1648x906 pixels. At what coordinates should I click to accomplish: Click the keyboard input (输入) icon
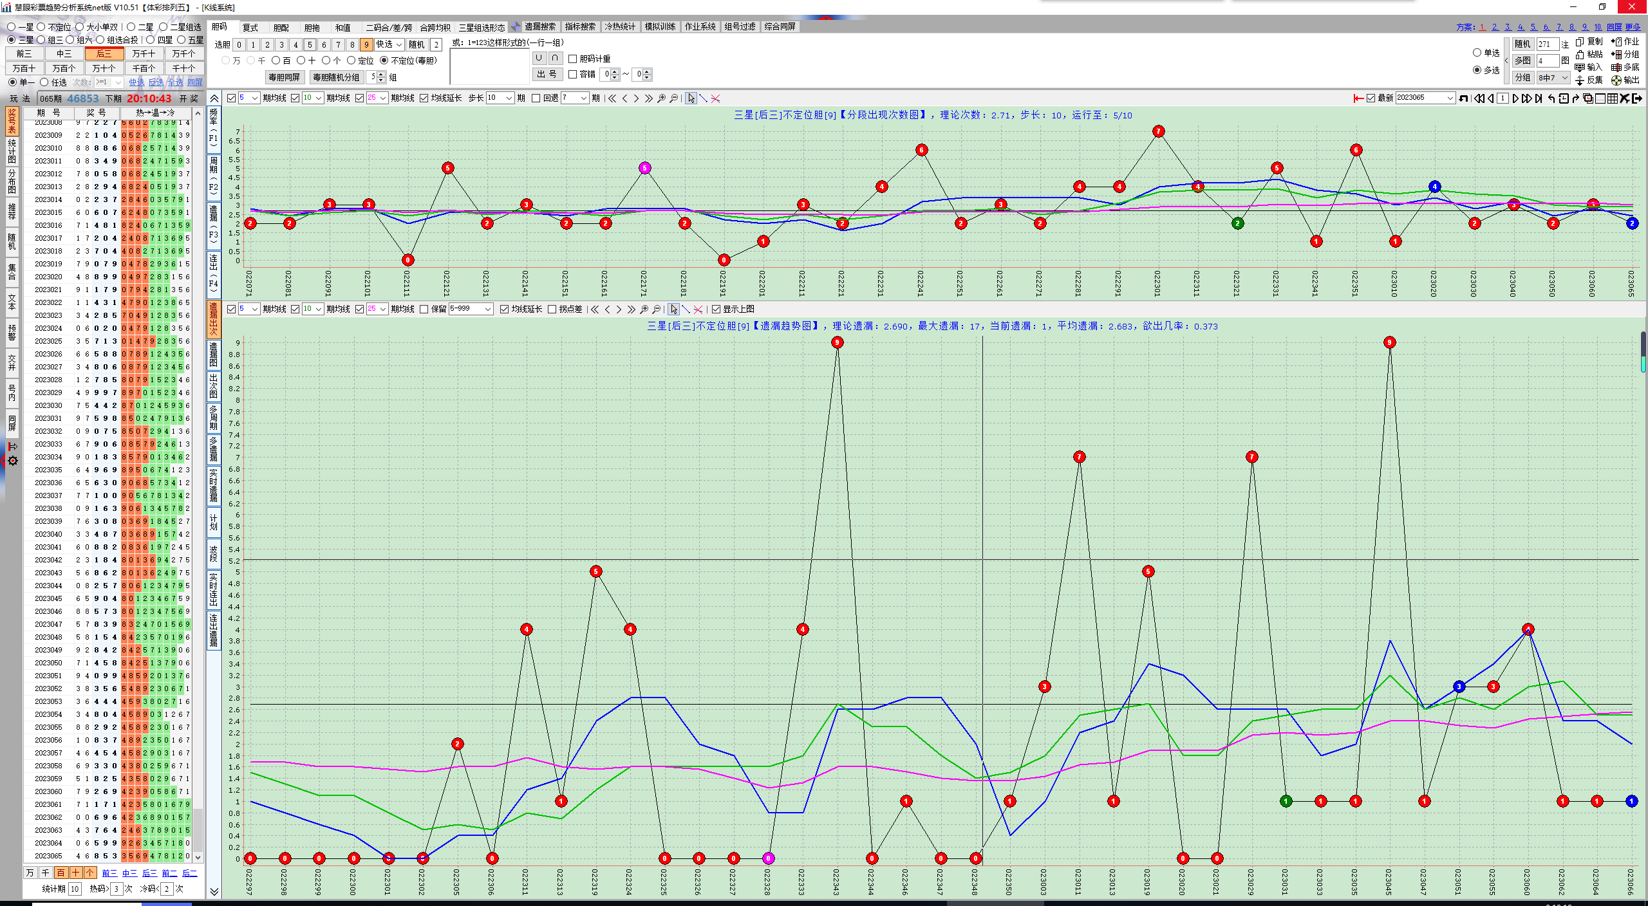pyautogui.click(x=1580, y=67)
